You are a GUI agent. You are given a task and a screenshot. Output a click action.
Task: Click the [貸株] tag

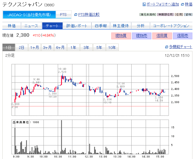188,15
